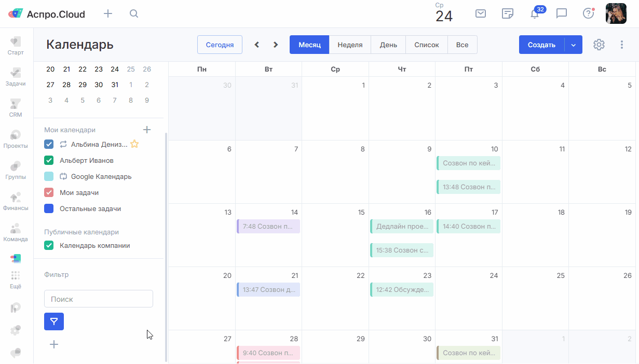Viewport: 639px width, 364px height.
Task: Open the CRM section in sidebar
Action: 16,108
